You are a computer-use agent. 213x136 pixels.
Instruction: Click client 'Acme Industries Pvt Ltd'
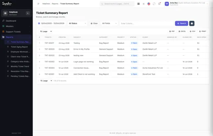click(152, 68)
